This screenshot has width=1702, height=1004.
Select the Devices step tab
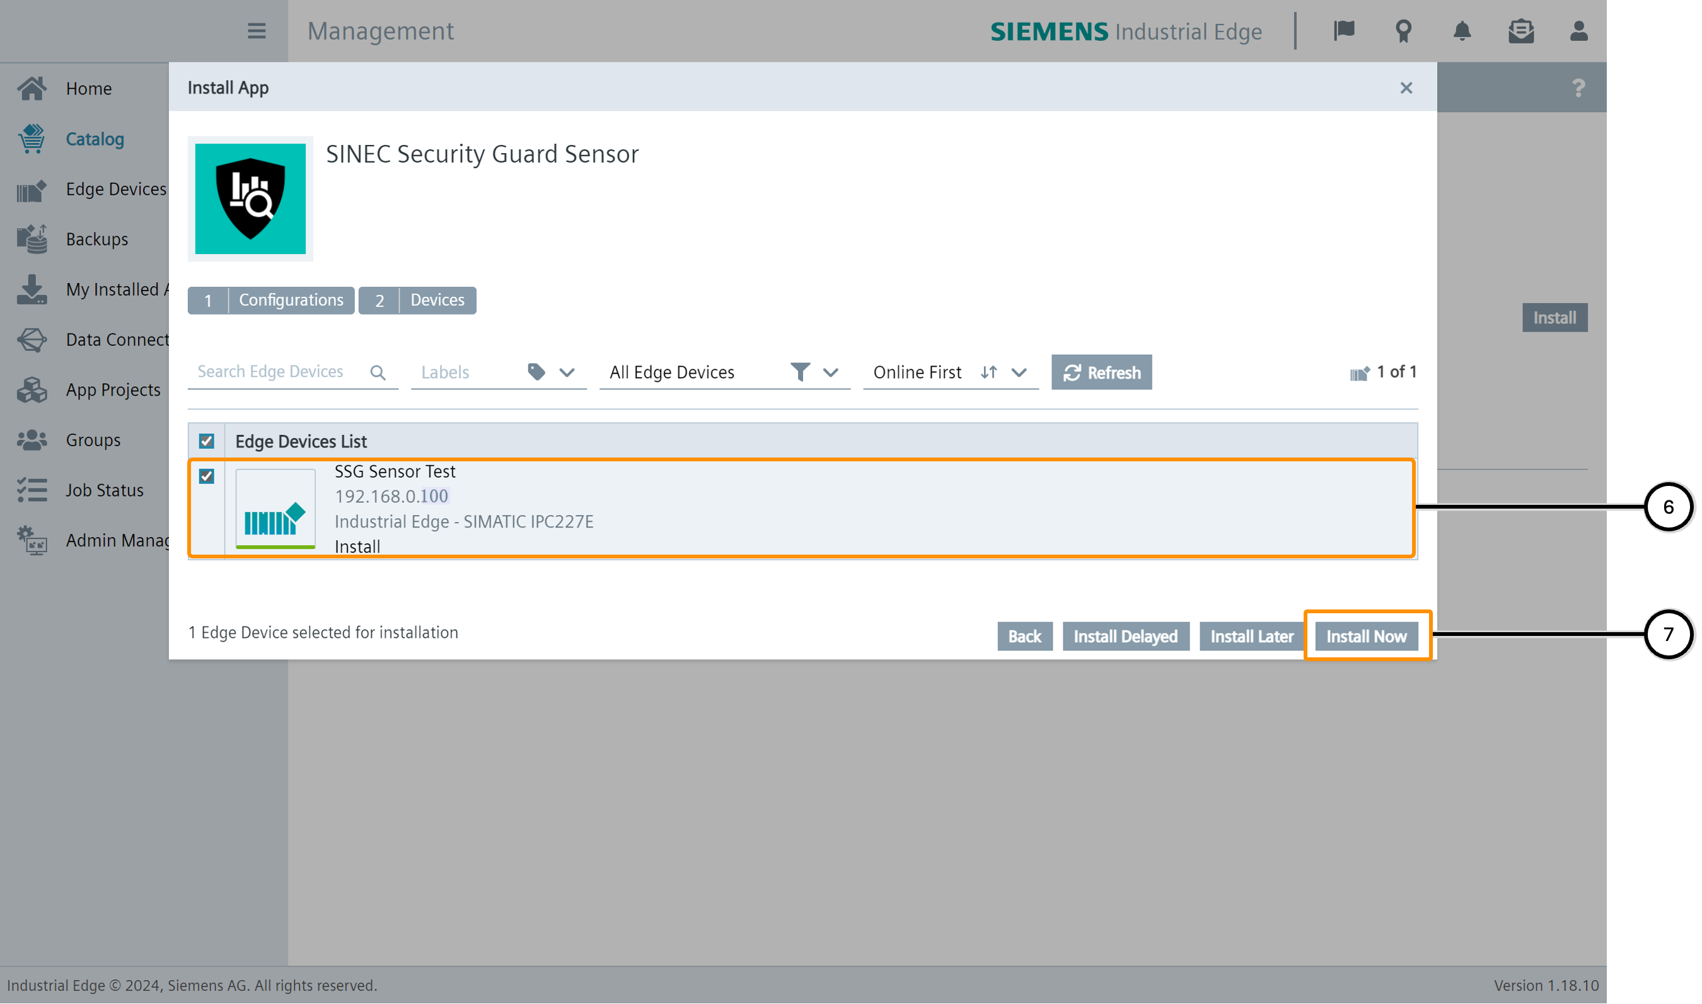coord(417,301)
